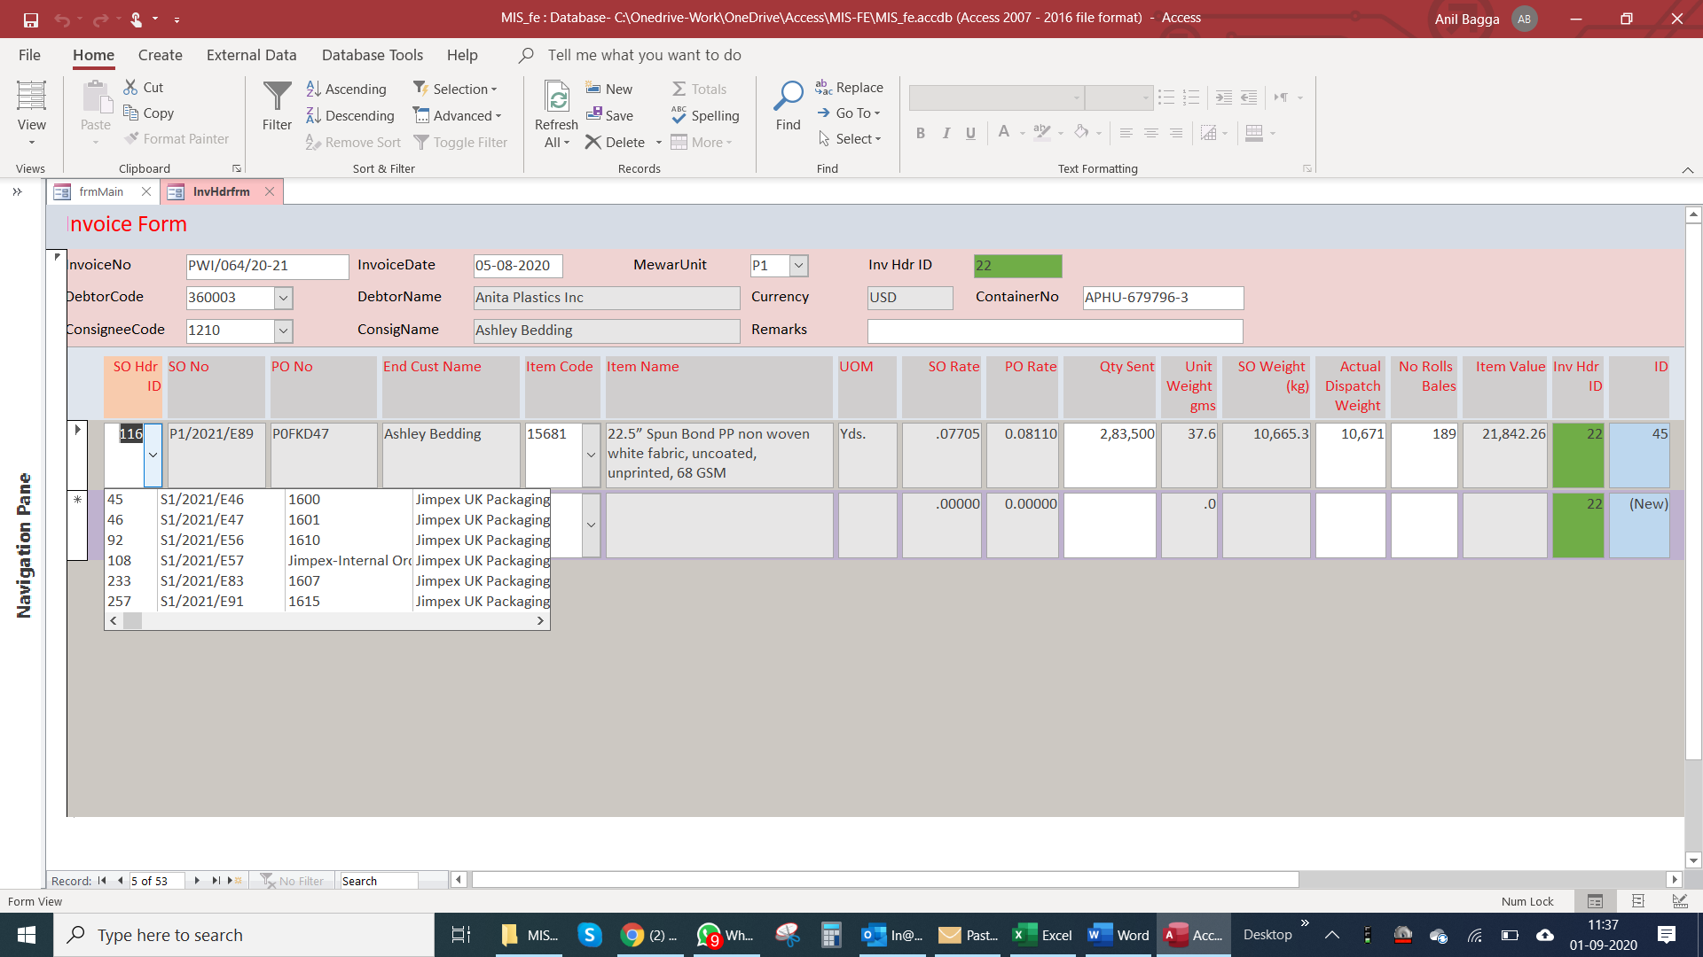Expand the Navigation Pane shutter
Screen dimensions: 1703x957
tap(17, 191)
